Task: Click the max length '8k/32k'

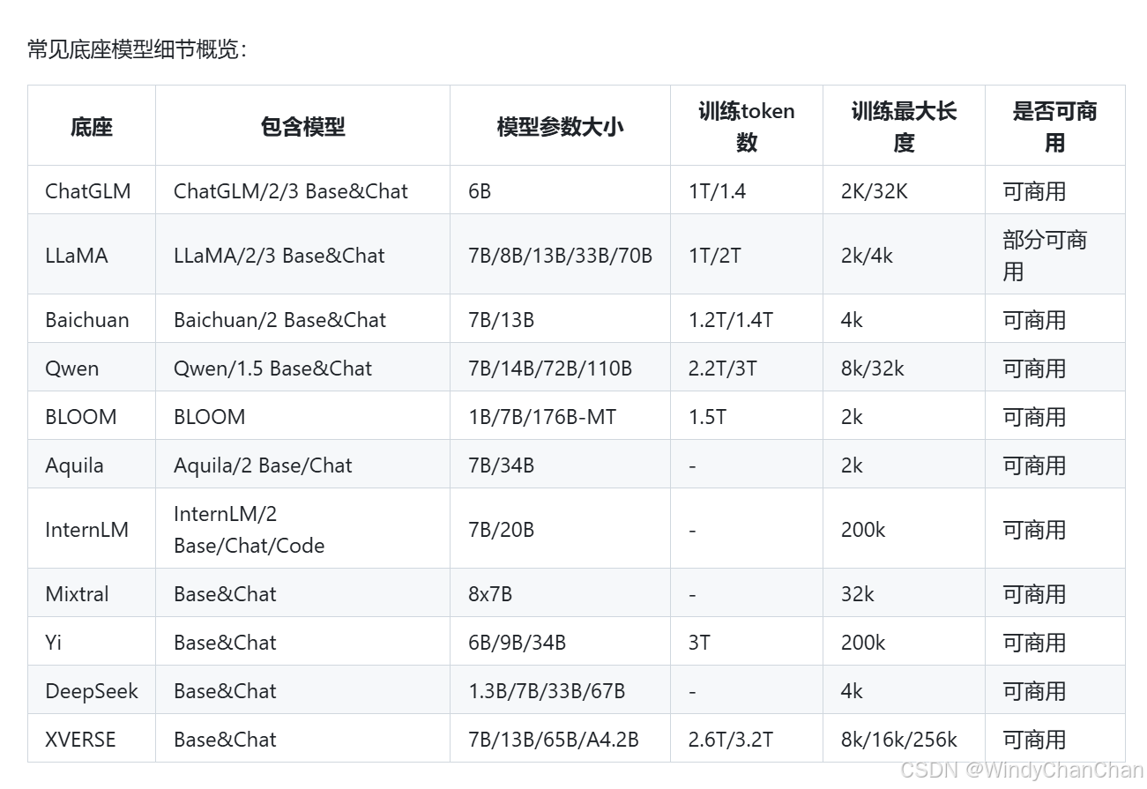Action: point(872,368)
